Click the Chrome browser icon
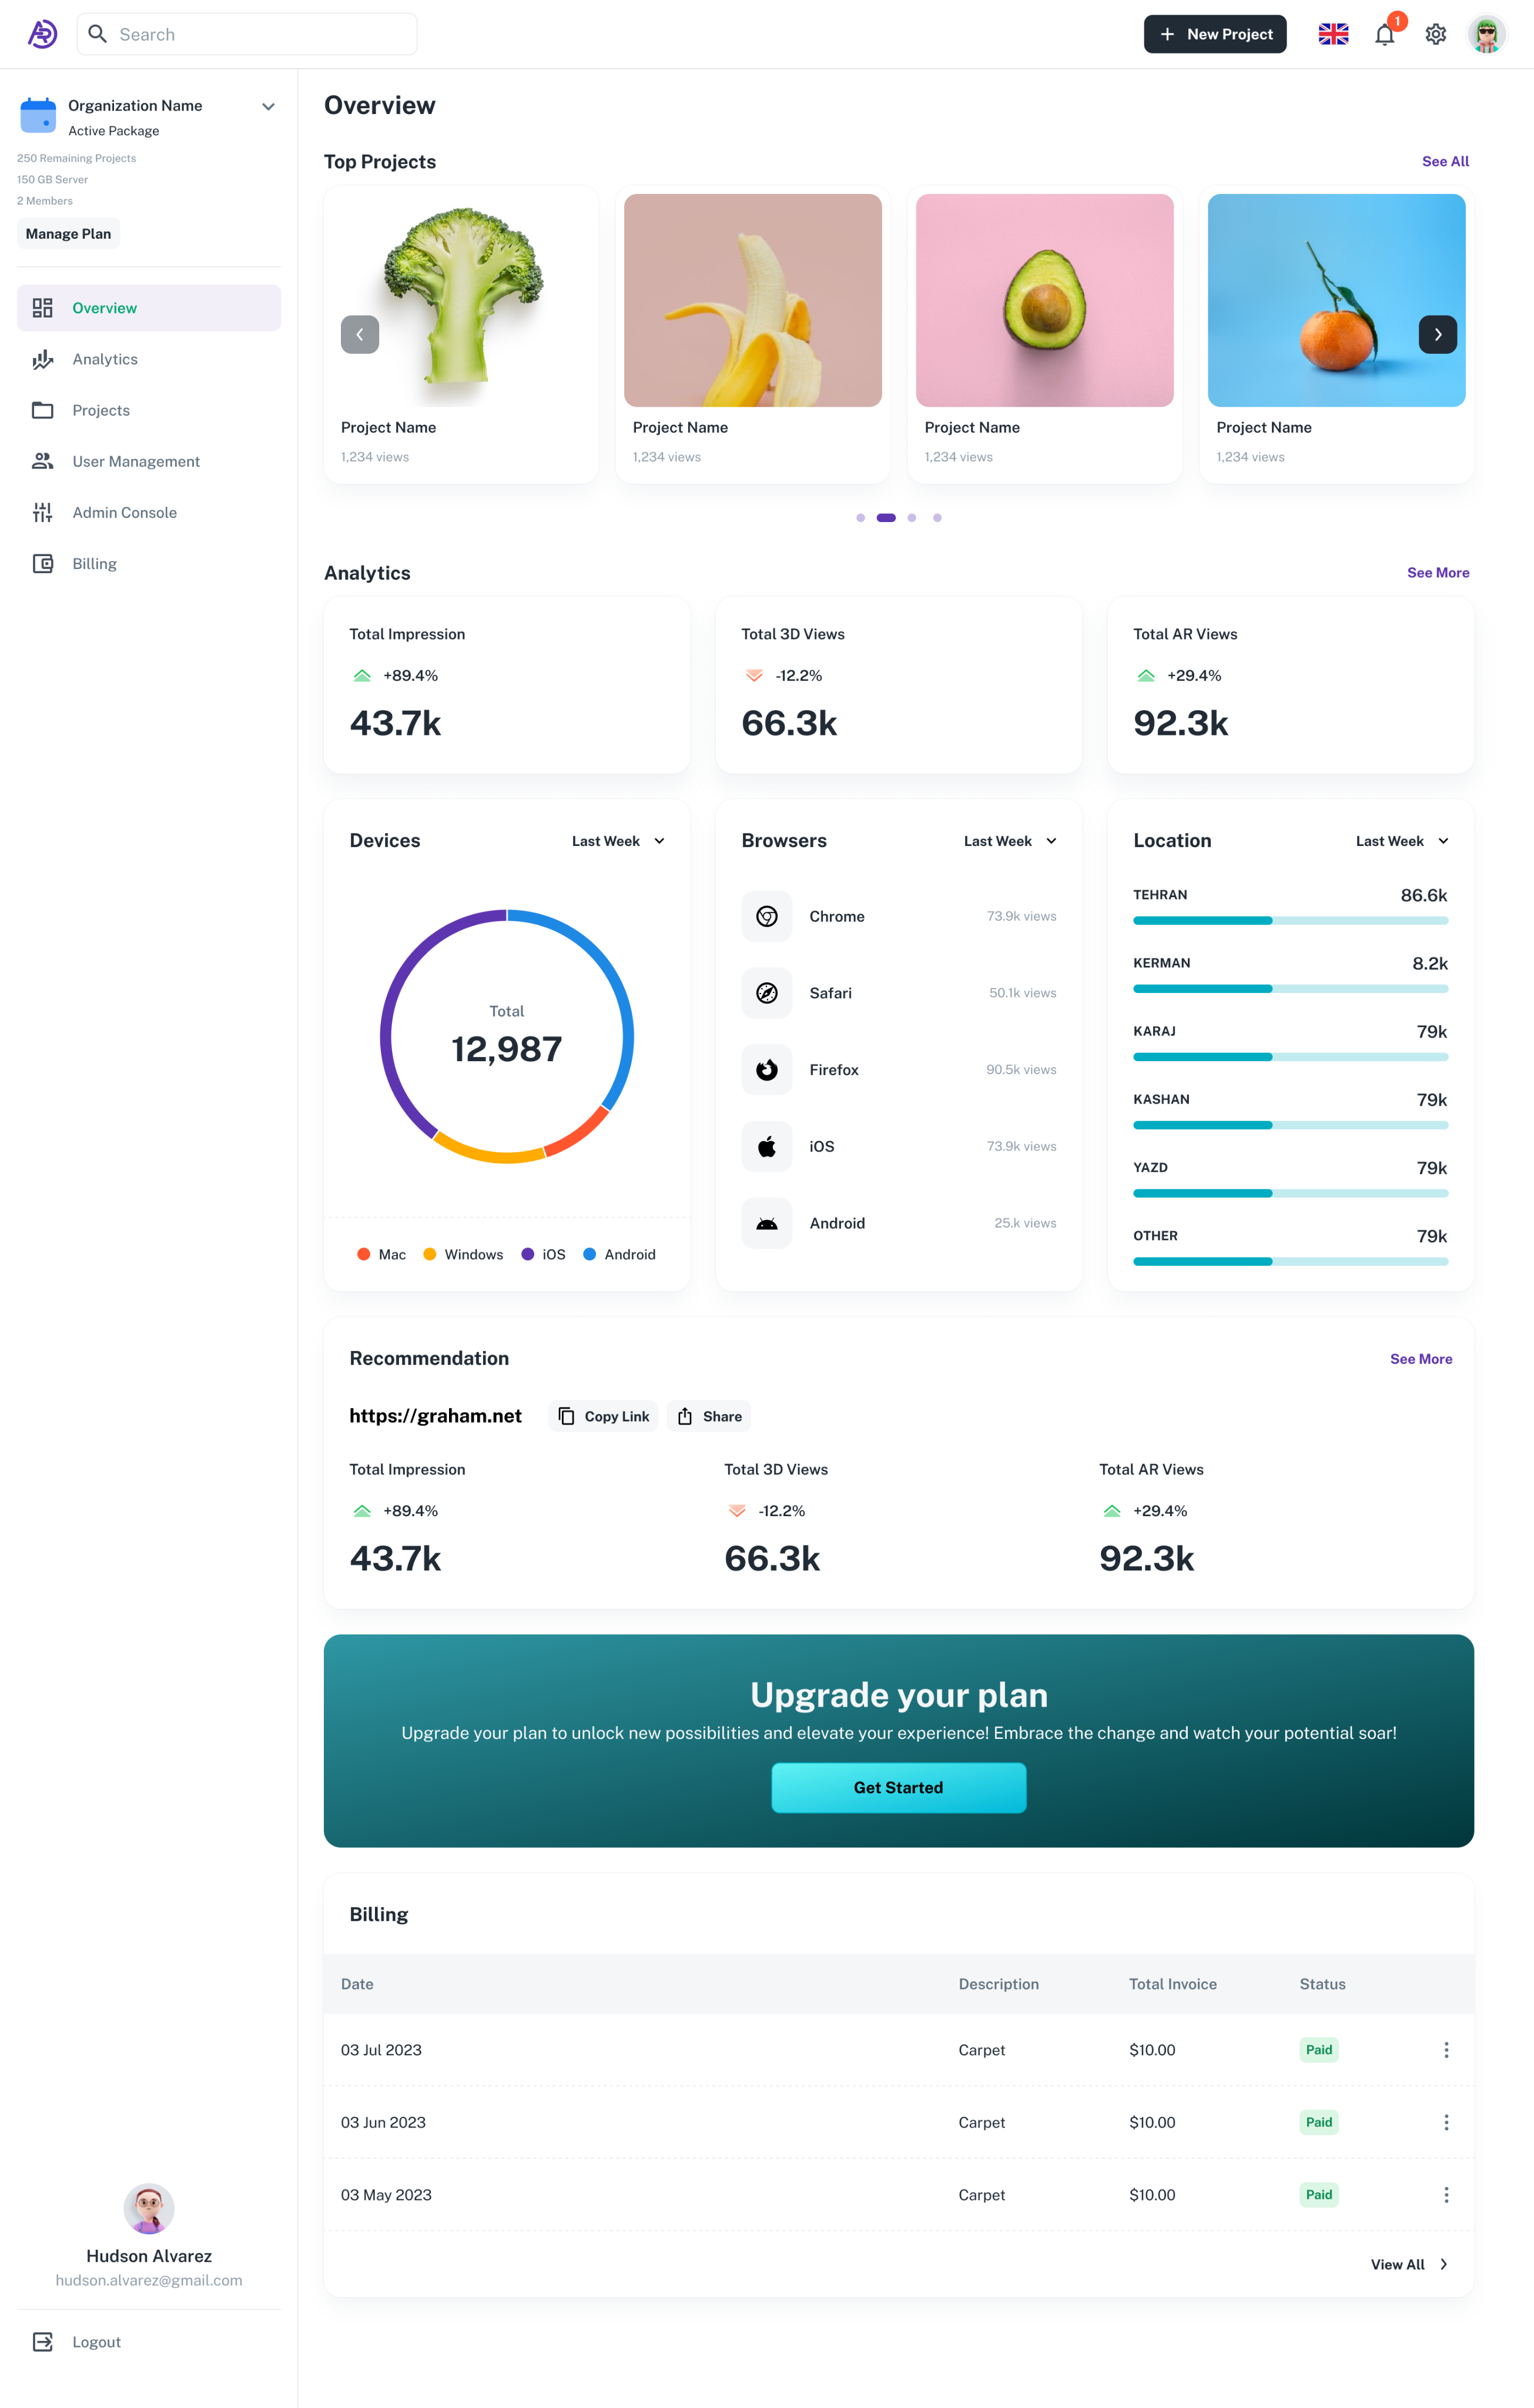The image size is (1534, 2408). pyautogui.click(x=767, y=916)
